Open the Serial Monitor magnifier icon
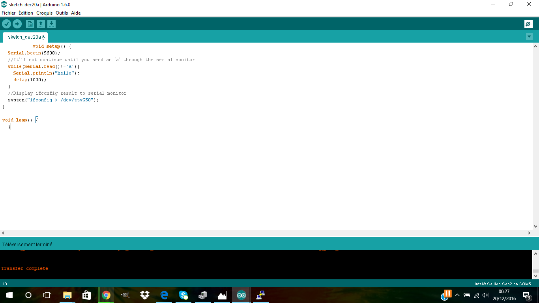The image size is (539, 303). 528,24
